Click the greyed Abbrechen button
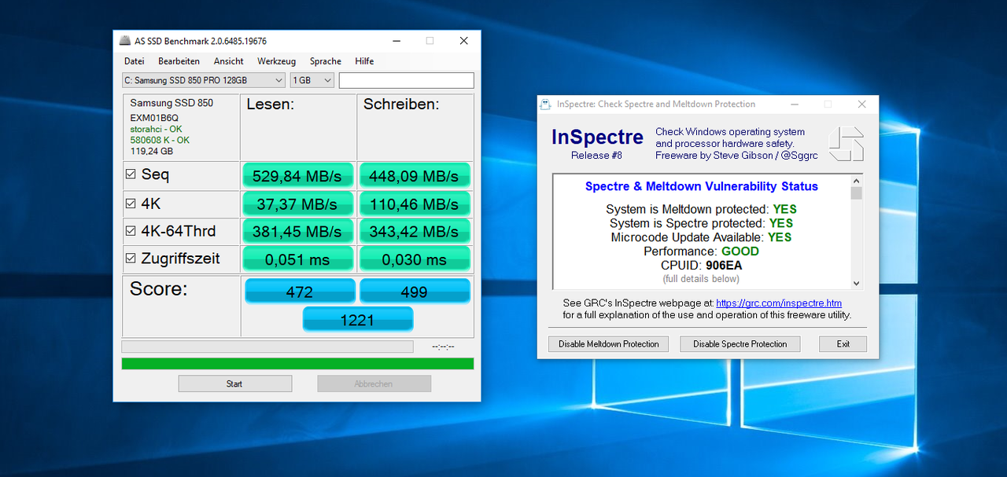The height and width of the screenshot is (477, 1007). 374,383
